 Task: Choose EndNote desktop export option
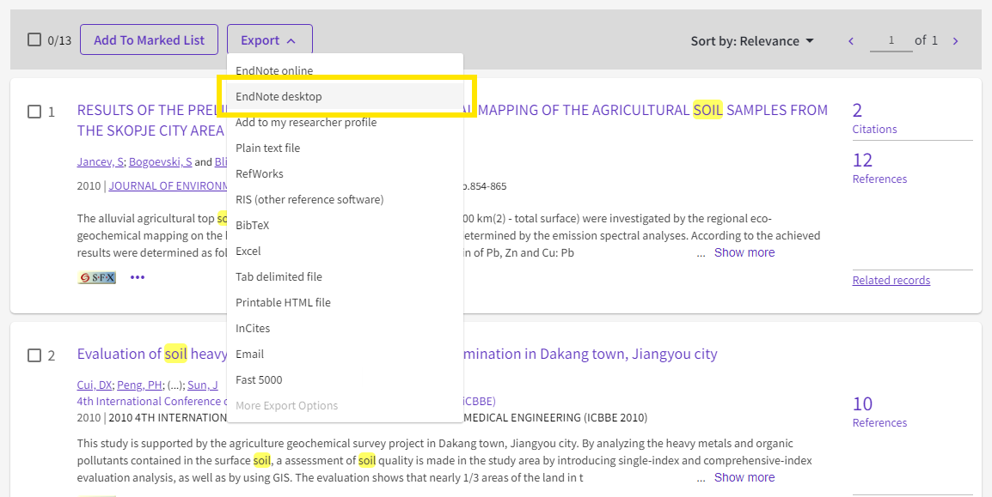(277, 96)
